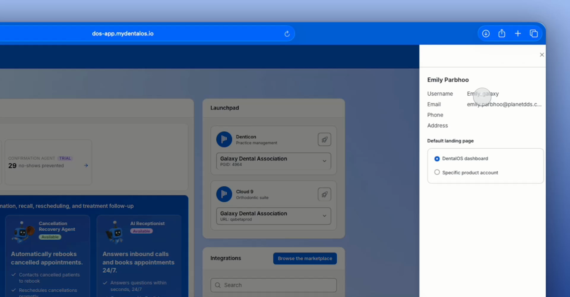The width and height of the screenshot is (570, 297).
Task: Click the 29 no-shows prevented stat
Action: click(x=36, y=165)
